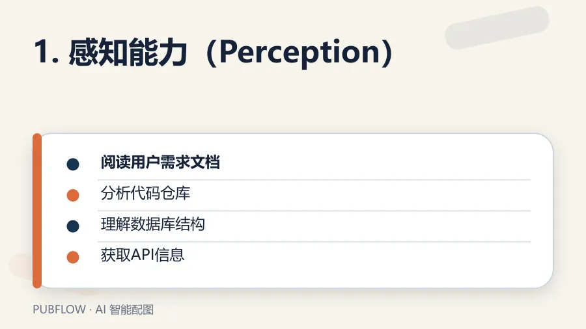Select the orange bullet beside 获取API信息
Viewport: 586px width, 329px height.
(73, 257)
